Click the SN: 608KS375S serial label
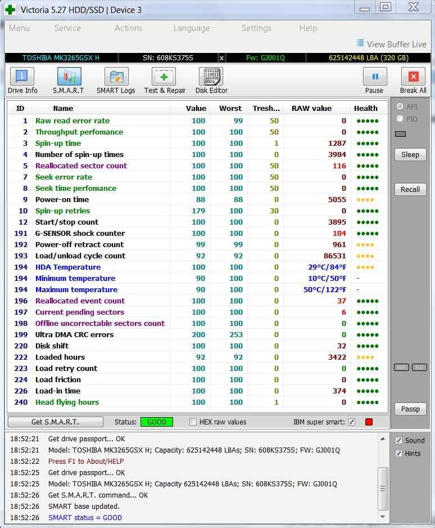Viewport: 435px width, 528px height. [x=167, y=58]
